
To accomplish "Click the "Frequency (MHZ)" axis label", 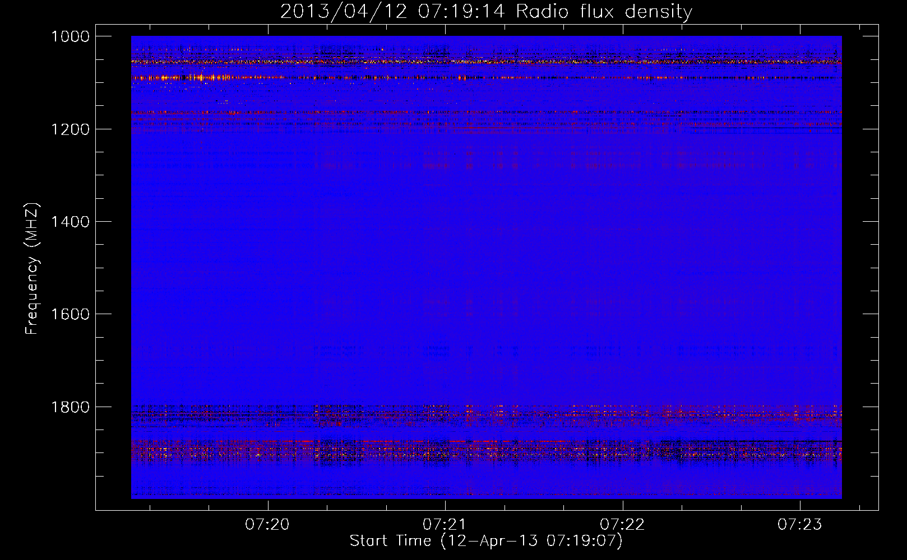I will coord(33,269).
